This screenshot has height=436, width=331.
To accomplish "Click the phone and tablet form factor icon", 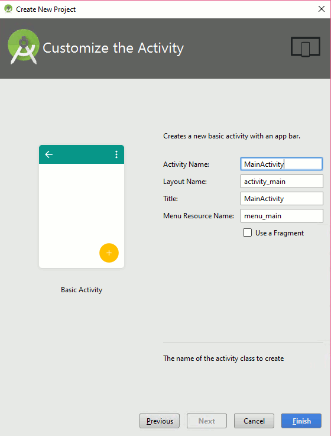I will (x=306, y=47).
